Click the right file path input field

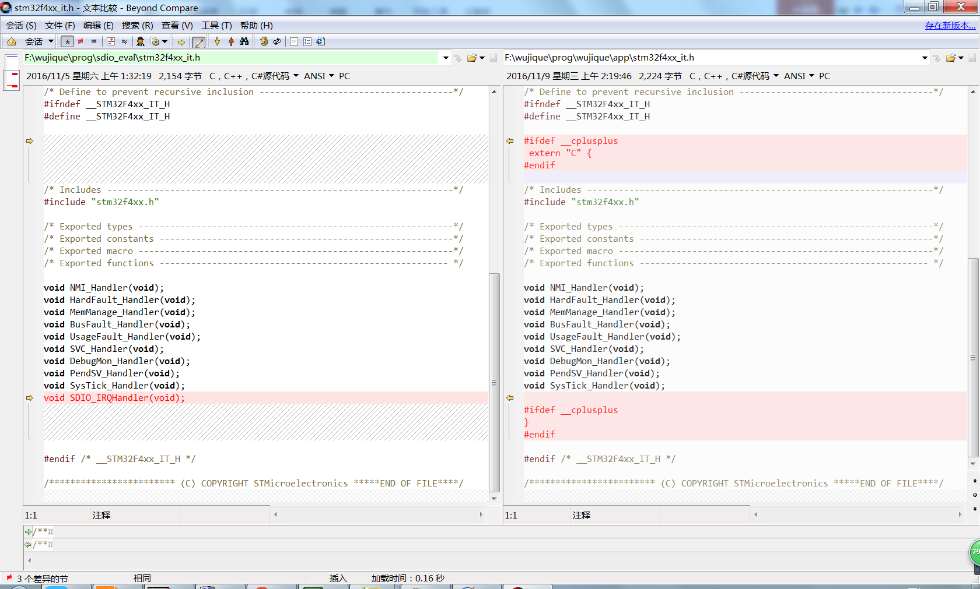click(x=711, y=58)
